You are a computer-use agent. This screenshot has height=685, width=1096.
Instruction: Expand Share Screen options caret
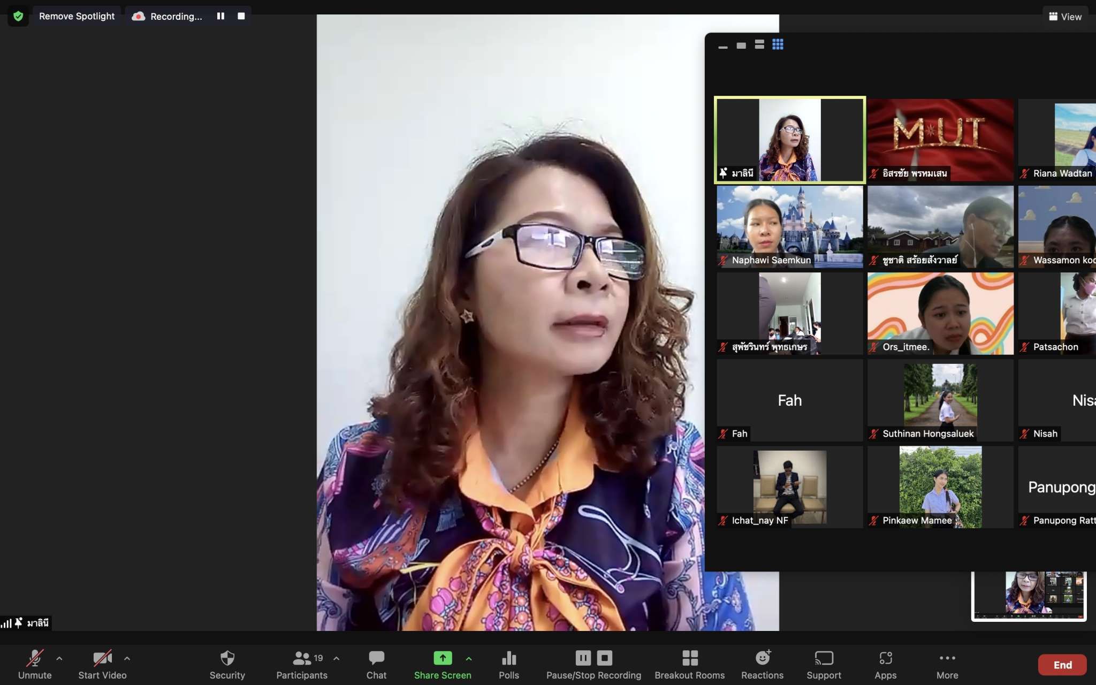pyautogui.click(x=469, y=658)
